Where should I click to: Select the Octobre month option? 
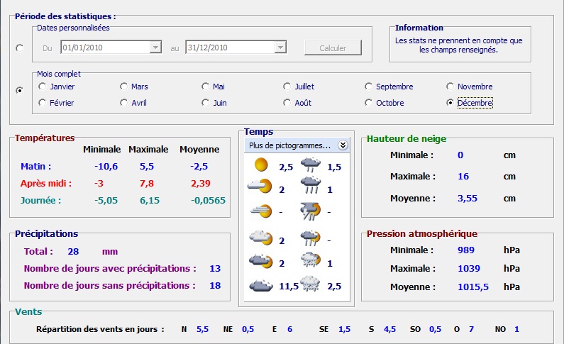(x=369, y=103)
